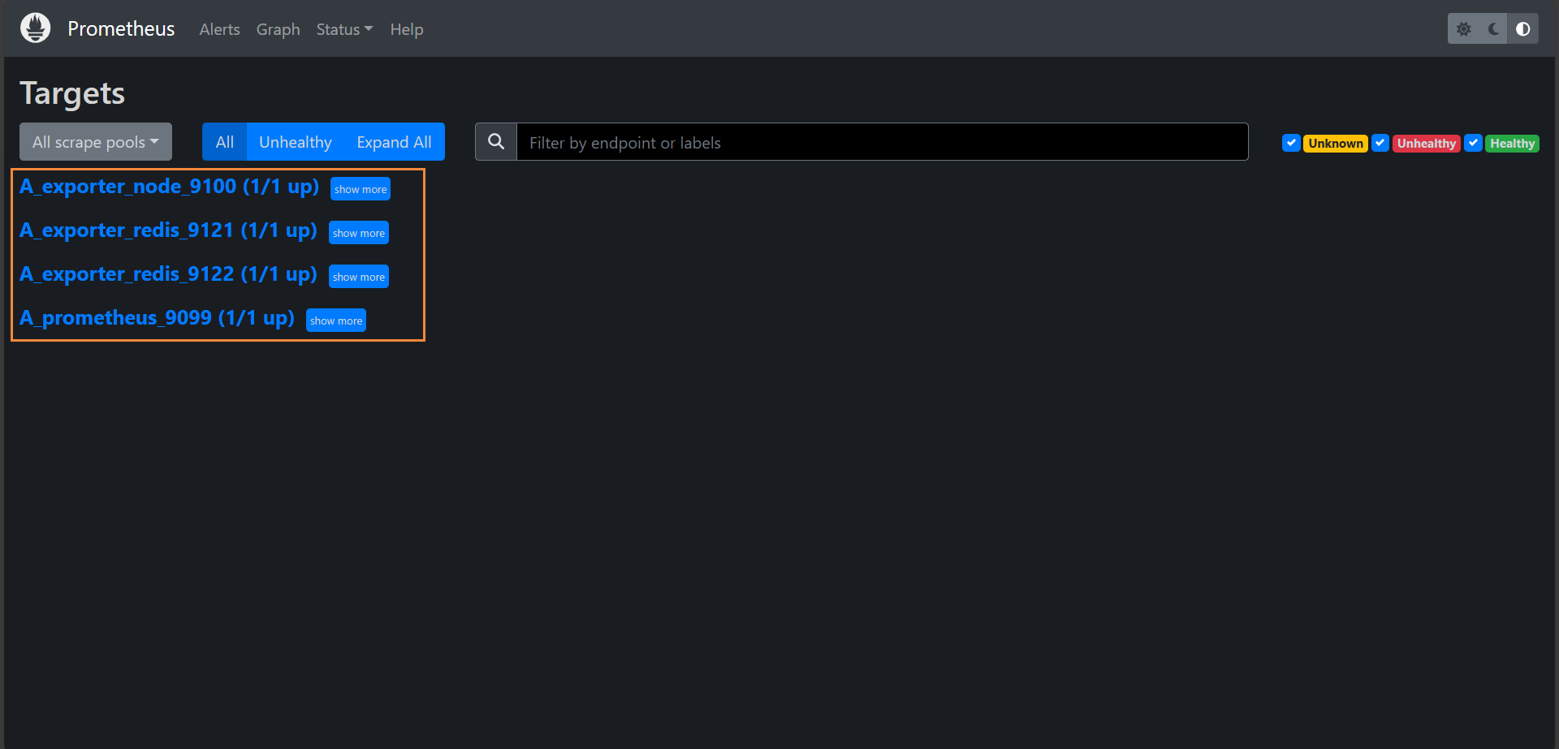Show only Unhealthy targets
Image resolution: width=1559 pixels, height=749 pixels.
296,142
